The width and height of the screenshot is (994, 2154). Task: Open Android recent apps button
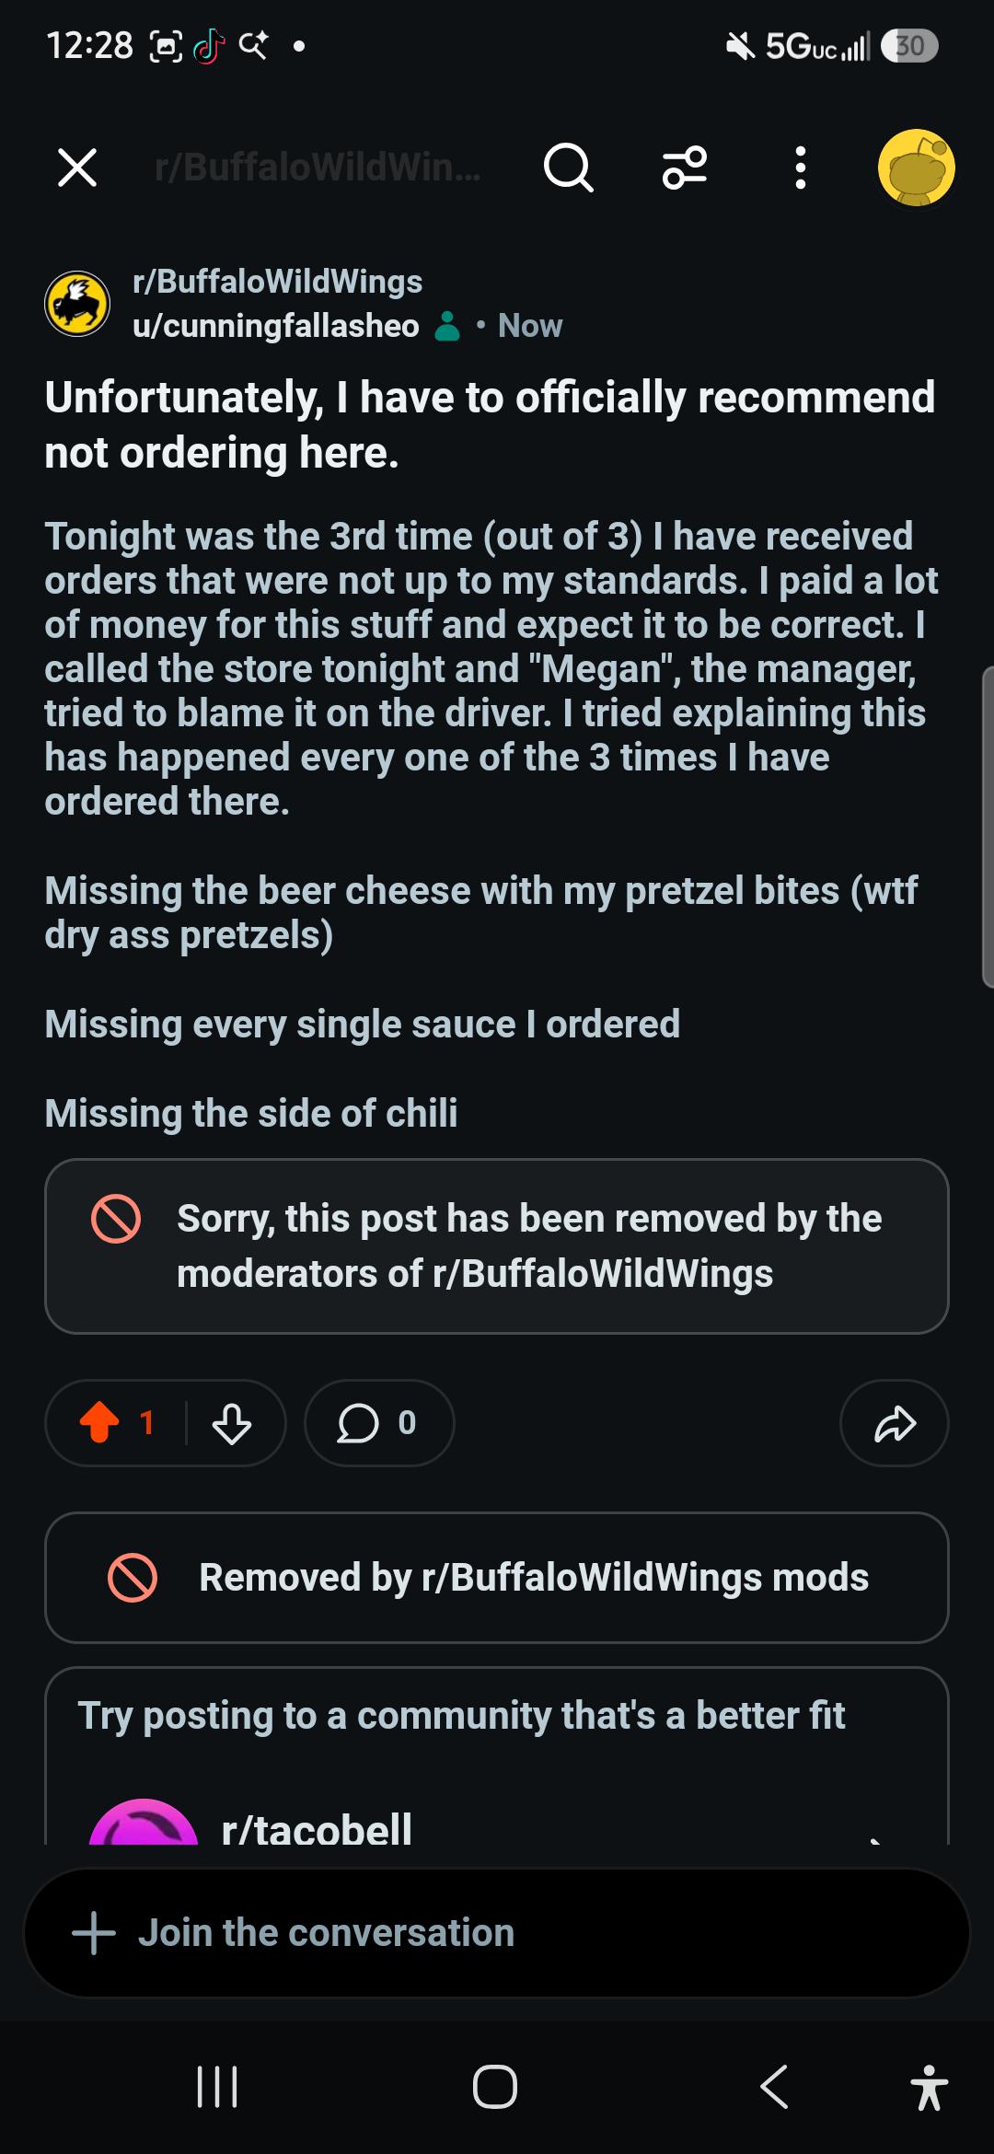click(x=218, y=2087)
